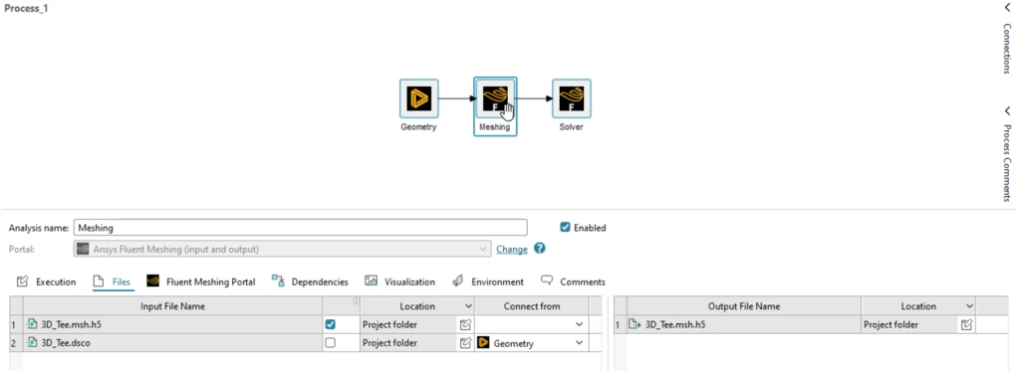Open the help icon next to Change
Screen dimensions: 1020x371
tap(539, 249)
